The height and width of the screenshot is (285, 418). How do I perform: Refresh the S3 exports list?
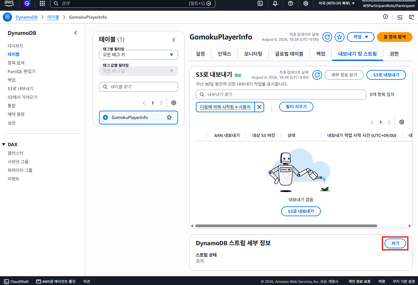[x=317, y=75]
